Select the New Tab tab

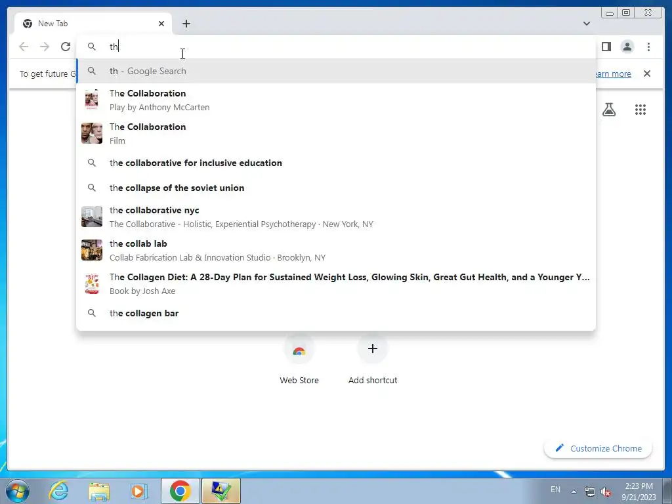point(93,24)
